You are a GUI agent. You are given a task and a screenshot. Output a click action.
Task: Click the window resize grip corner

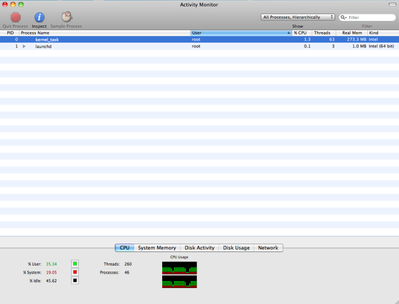396,301
